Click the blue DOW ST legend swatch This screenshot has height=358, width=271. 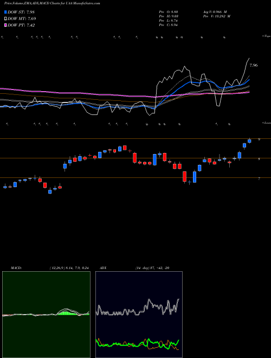[6, 12]
